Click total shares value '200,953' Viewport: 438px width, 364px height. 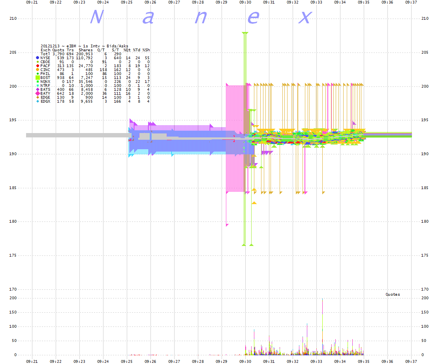click(x=85, y=54)
